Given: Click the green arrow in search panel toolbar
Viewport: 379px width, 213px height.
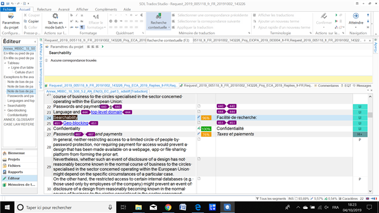Looking at the screenshot, I should (102, 47).
